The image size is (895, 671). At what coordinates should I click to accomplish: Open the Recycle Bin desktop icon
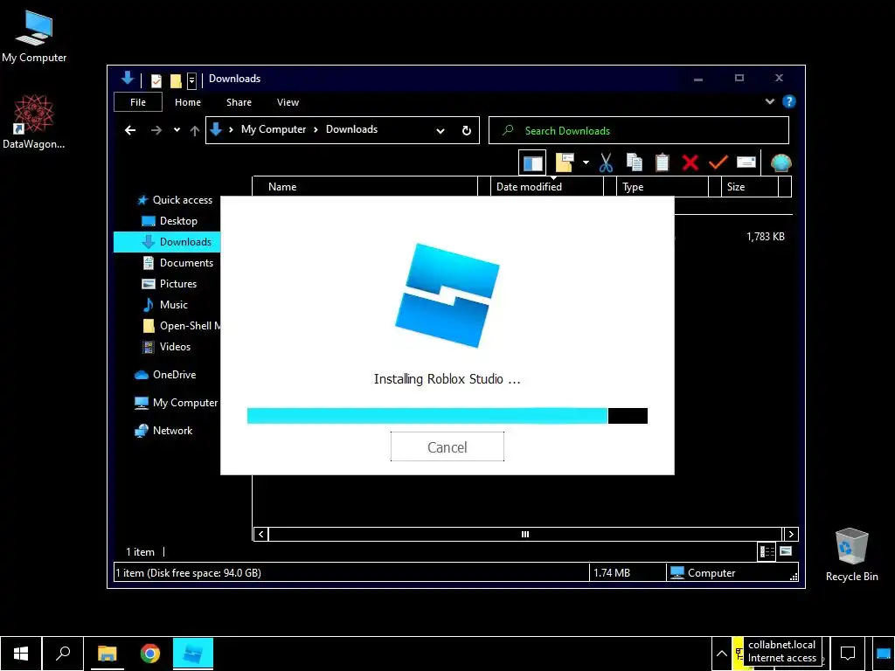(x=851, y=555)
